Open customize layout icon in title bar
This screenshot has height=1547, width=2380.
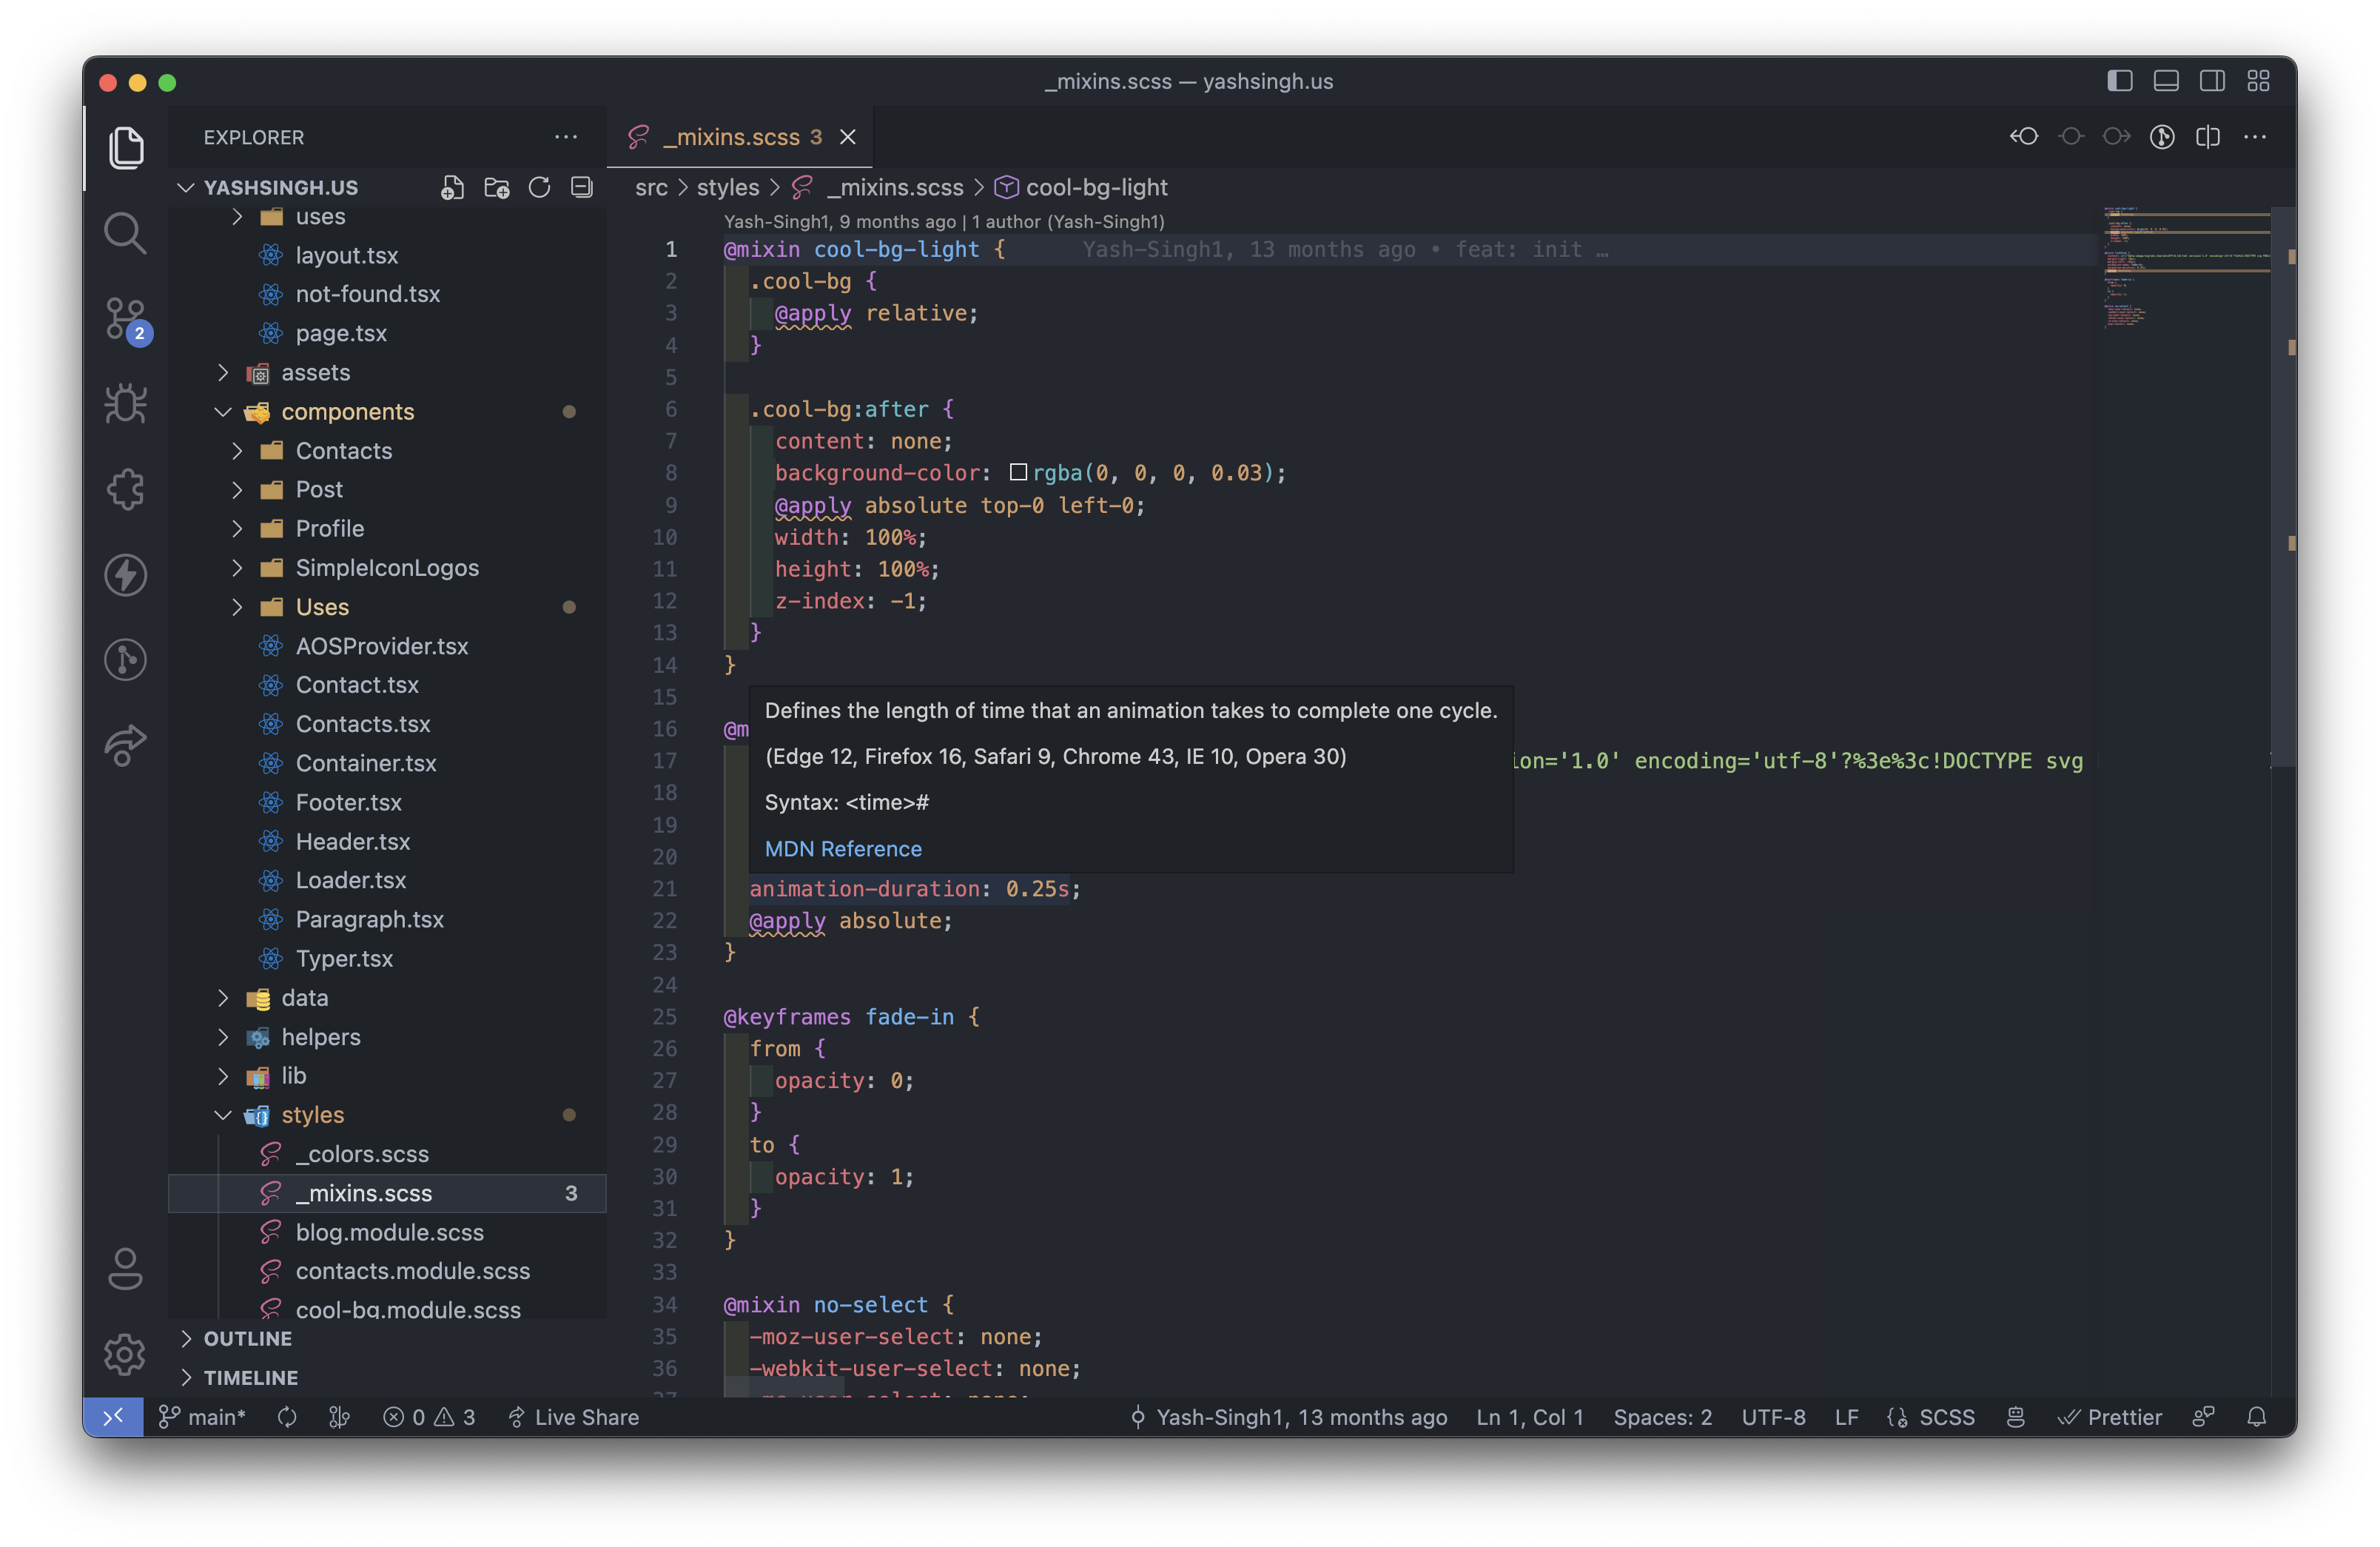(x=2258, y=81)
